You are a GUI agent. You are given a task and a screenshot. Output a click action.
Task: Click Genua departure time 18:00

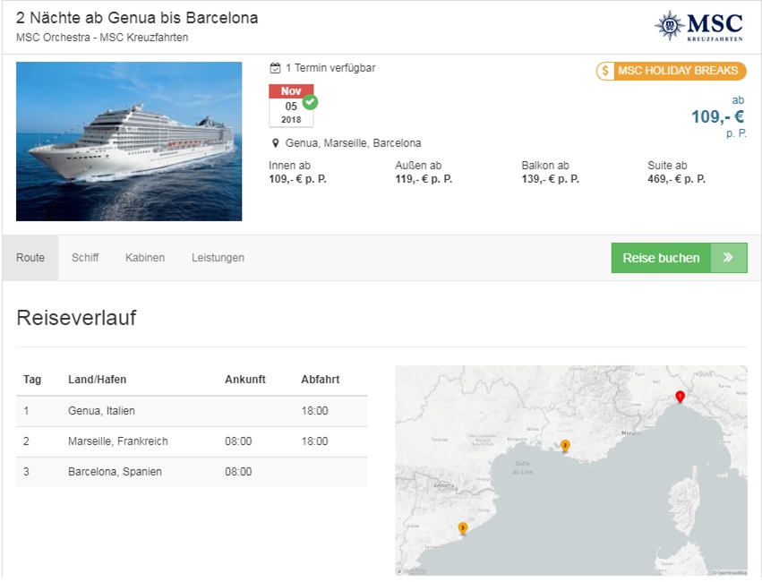(314, 411)
